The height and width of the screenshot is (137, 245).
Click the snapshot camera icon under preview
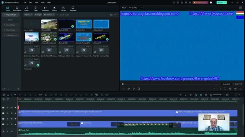click(230, 89)
